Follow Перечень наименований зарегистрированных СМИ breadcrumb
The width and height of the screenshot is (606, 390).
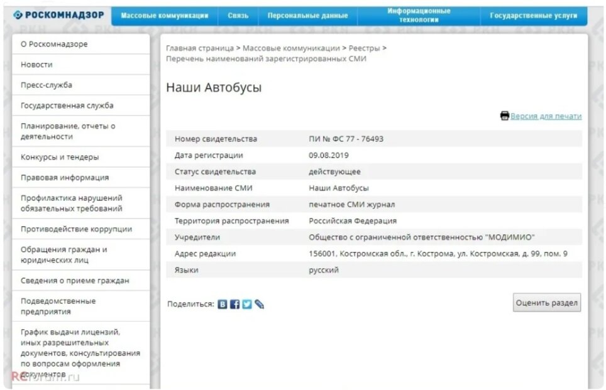point(266,58)
